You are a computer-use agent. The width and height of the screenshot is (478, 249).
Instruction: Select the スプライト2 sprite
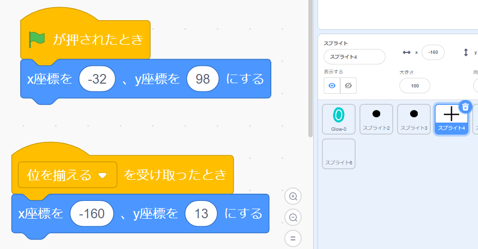(x=376, y=118)
